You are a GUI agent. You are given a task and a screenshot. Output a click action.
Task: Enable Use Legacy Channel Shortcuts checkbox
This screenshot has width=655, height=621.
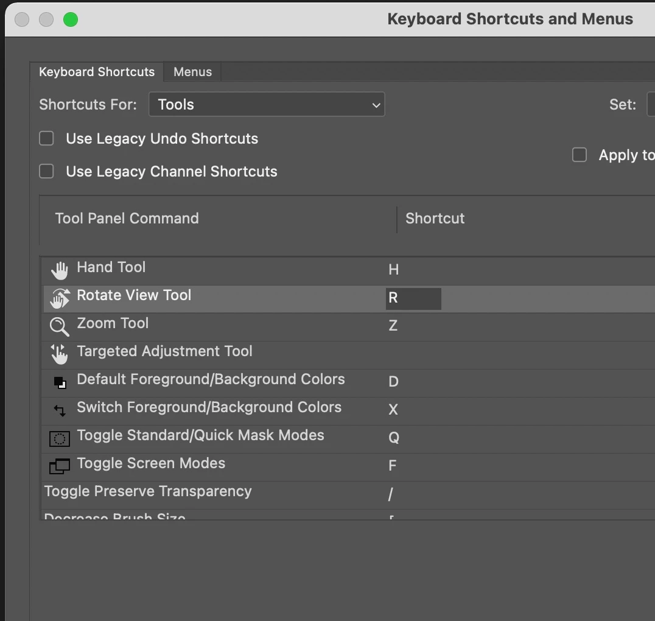click(x=47, y=172)
